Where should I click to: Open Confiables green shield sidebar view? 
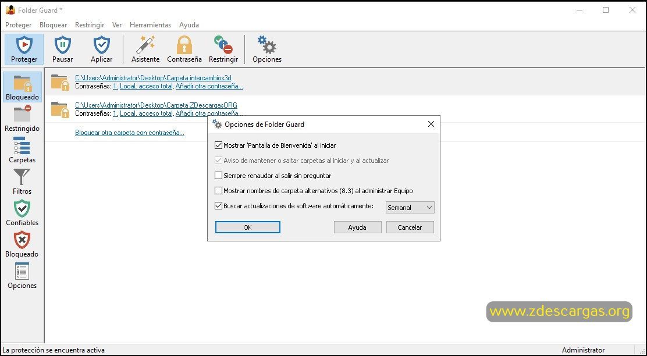click(x=22, y=213)
